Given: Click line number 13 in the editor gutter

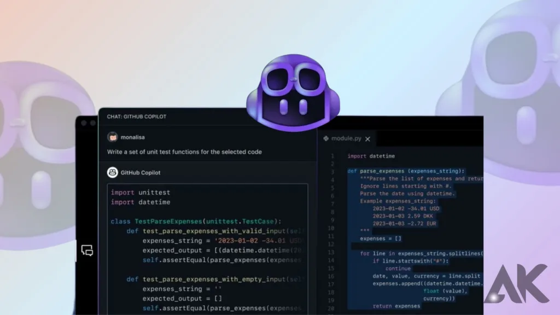Looking at the screenshot, I should click(331, 253).
